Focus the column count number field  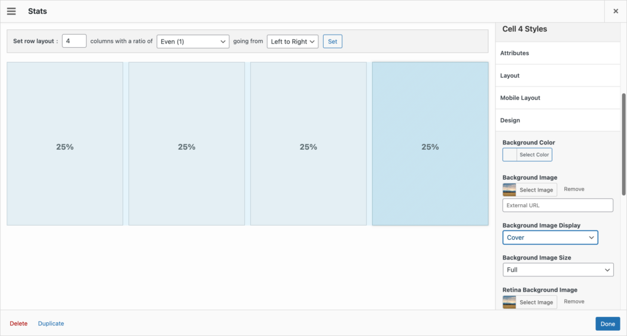pyautogui.click(x=74, y=41)
